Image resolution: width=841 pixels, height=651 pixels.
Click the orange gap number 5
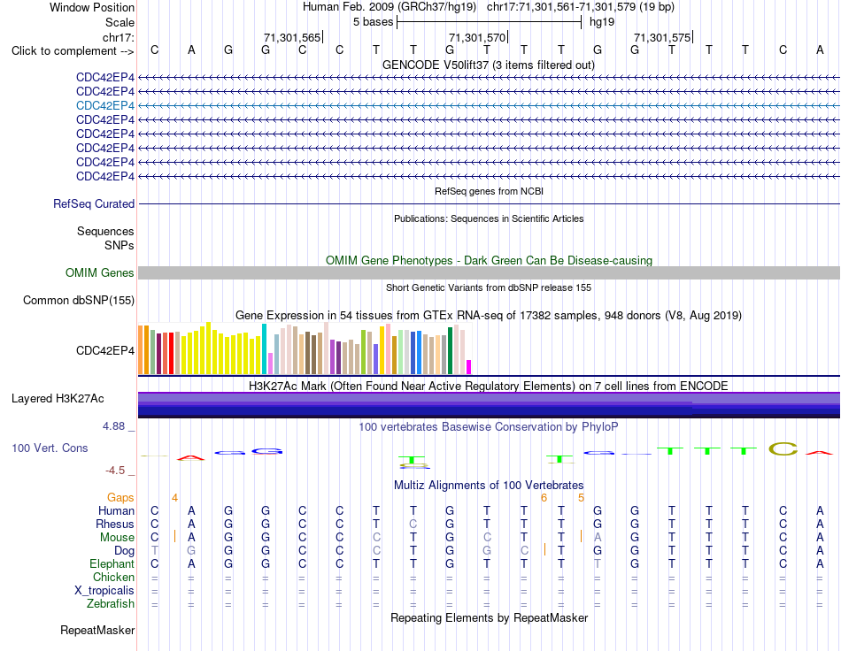[x=581, y=498]
